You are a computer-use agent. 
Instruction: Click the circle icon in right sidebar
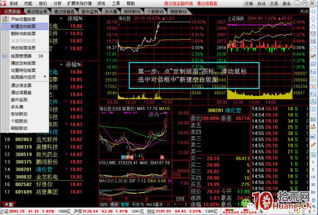pyautogui.click(x=313, y=109)
